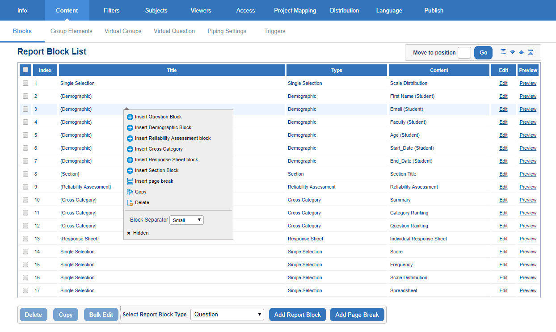Switch to the Filters tab
This screenshot has height=332, width=556.
(x=111, y=10)
